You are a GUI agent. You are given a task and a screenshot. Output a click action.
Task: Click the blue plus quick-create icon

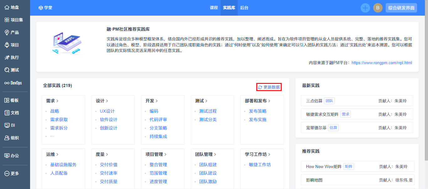coord(365,8)
